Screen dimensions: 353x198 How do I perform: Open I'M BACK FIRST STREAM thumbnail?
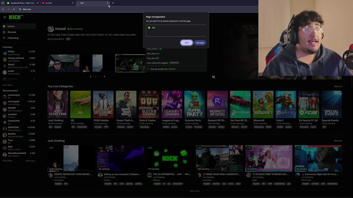269,158
